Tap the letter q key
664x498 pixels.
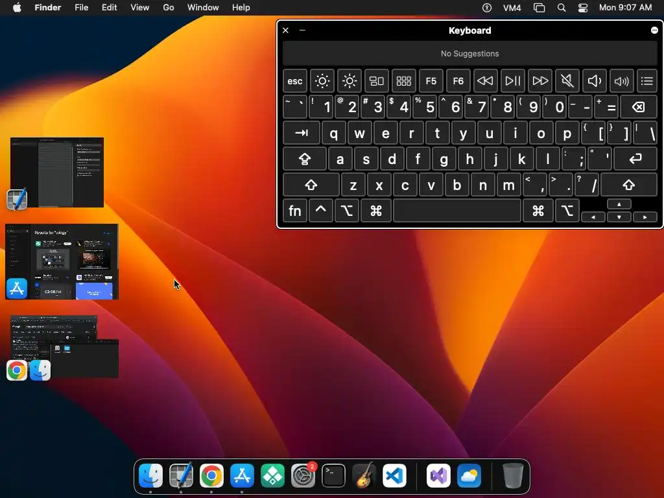[x=334, y=133]
